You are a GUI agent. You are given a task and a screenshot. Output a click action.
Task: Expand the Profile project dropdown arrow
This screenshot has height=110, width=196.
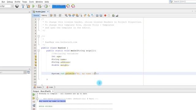click(49, 6)
